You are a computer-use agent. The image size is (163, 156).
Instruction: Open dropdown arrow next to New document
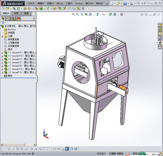(115, 3)
